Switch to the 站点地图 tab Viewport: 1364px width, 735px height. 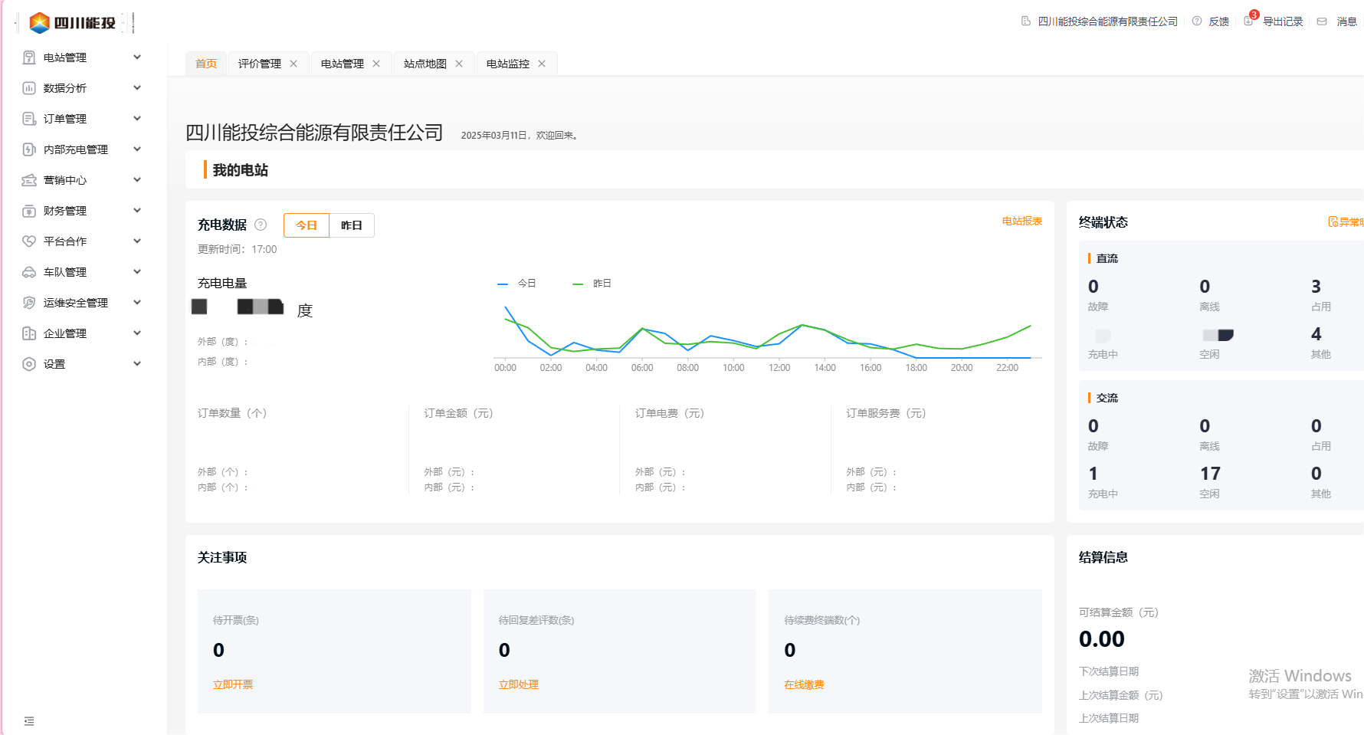[425, 64]
